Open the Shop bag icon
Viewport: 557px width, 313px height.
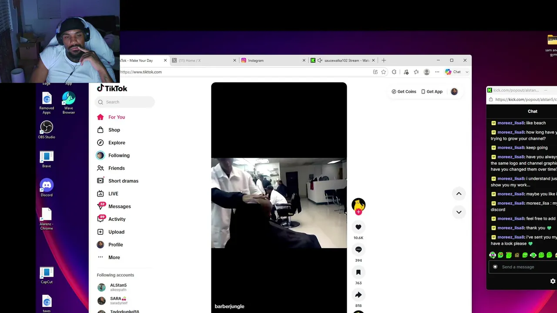click(x=101, y=130)
